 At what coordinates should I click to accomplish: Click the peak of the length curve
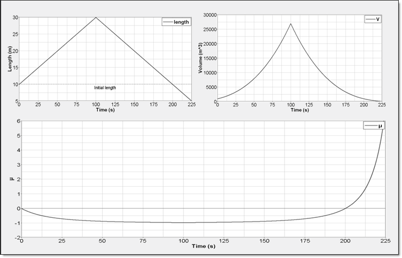96,17
